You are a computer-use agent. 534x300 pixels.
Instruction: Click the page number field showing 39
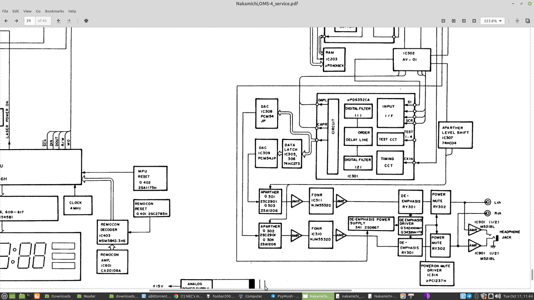click(29, 20)
